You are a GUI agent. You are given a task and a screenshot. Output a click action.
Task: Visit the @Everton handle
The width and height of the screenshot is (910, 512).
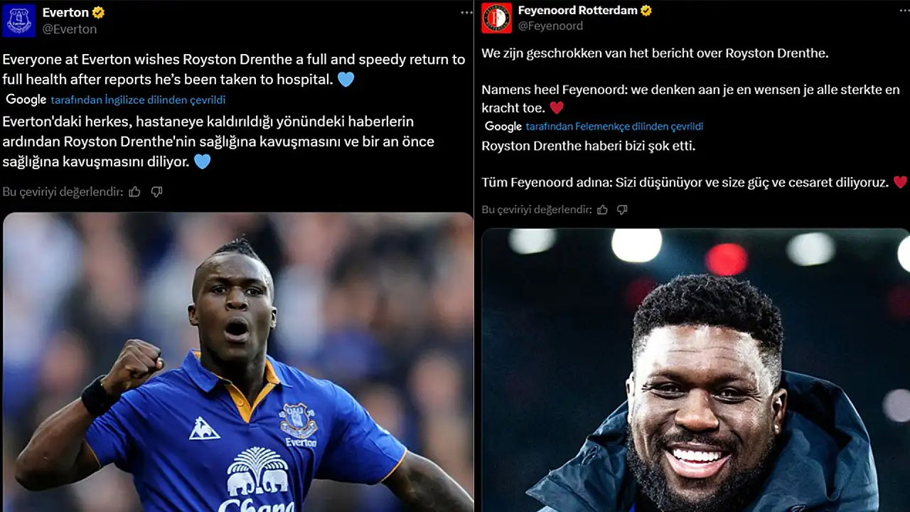tap(70, 29)
